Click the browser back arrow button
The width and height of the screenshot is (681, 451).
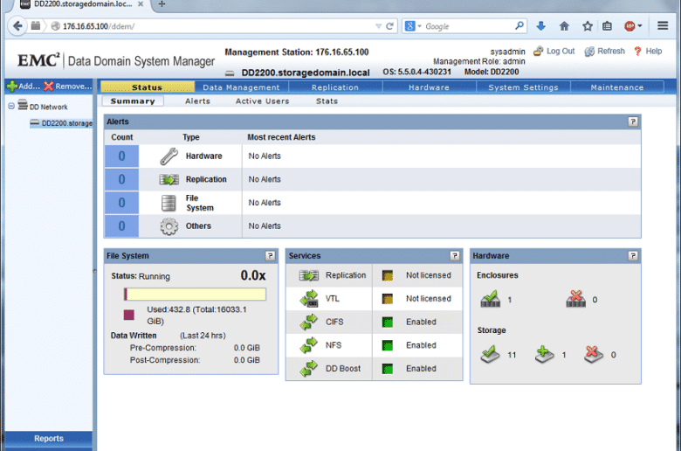(17, 26)
